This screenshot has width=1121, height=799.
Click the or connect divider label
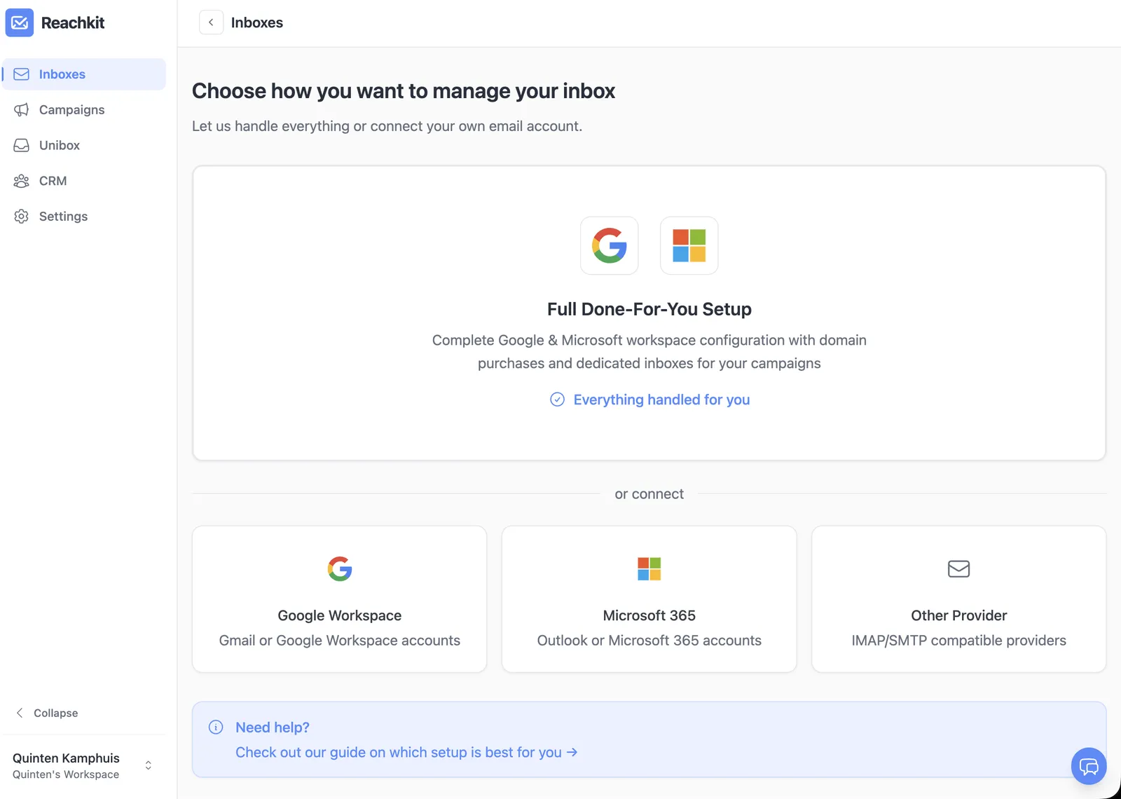click(x=649, y=494)
